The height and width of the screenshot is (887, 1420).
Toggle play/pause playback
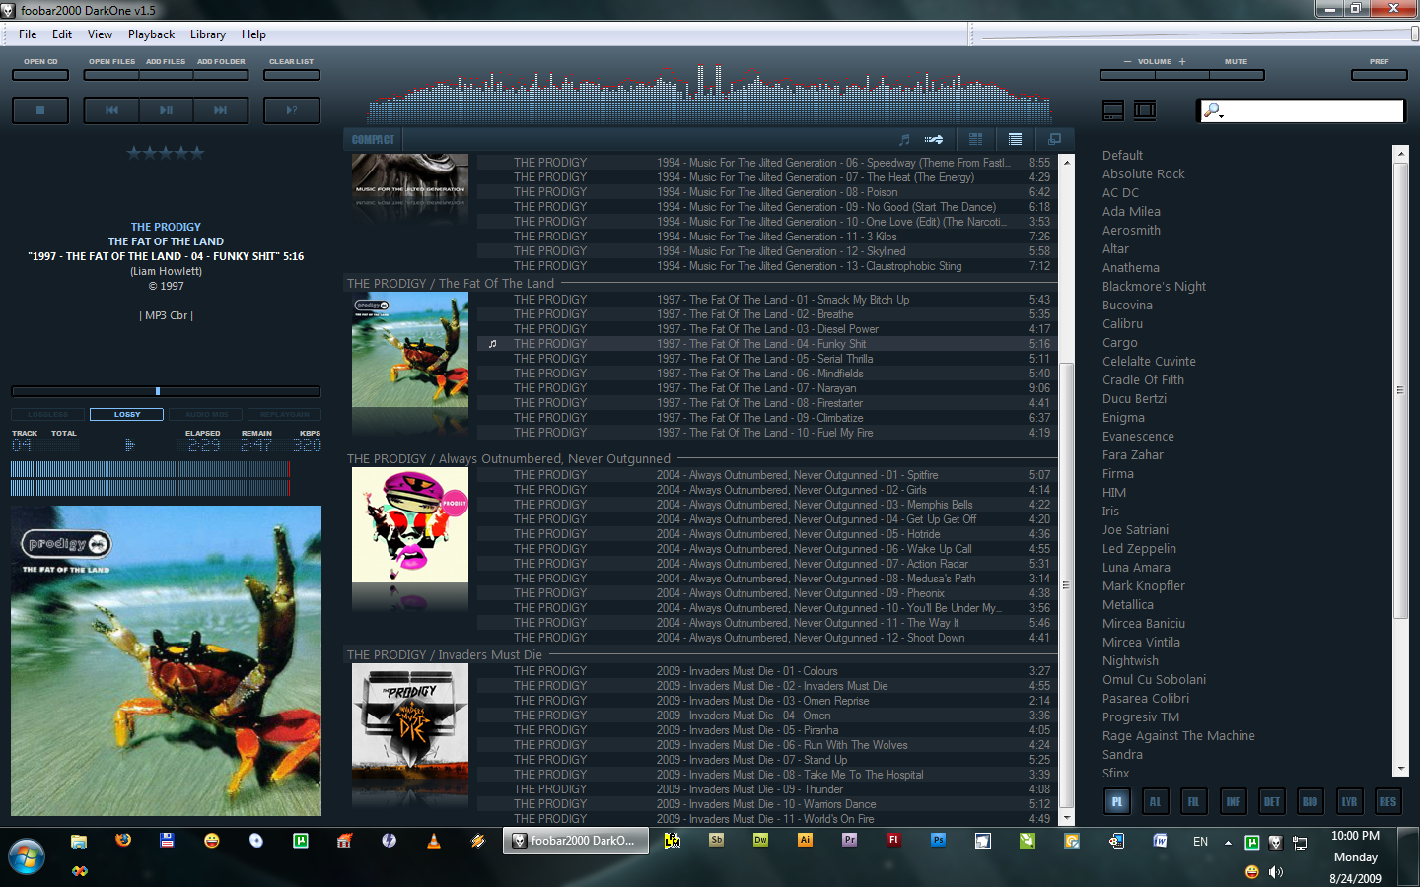click(x=166, y=110)
